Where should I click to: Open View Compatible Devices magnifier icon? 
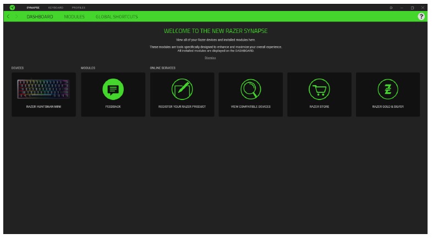[x=251, y=90]
